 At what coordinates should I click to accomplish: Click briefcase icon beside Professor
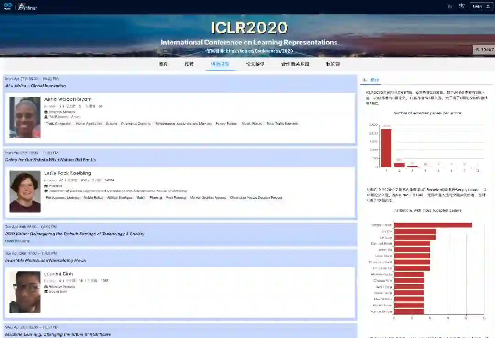point(46,186)
